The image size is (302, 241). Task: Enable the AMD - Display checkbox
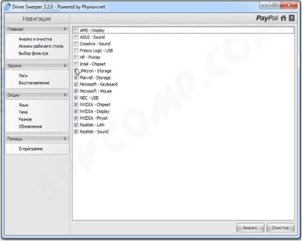76,30
